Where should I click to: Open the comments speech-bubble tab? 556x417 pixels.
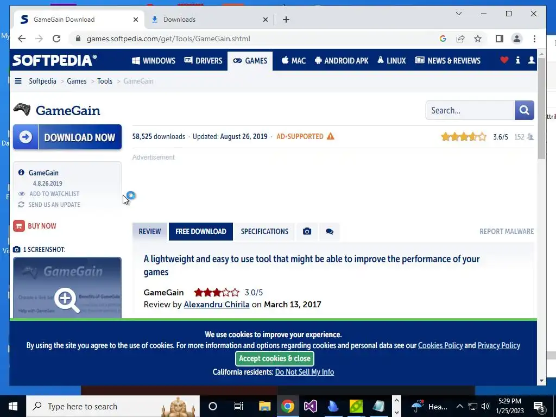(x=330, y=231)
